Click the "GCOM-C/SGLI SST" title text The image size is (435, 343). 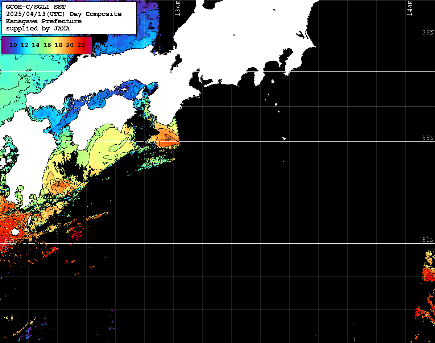tap(36, 7)
